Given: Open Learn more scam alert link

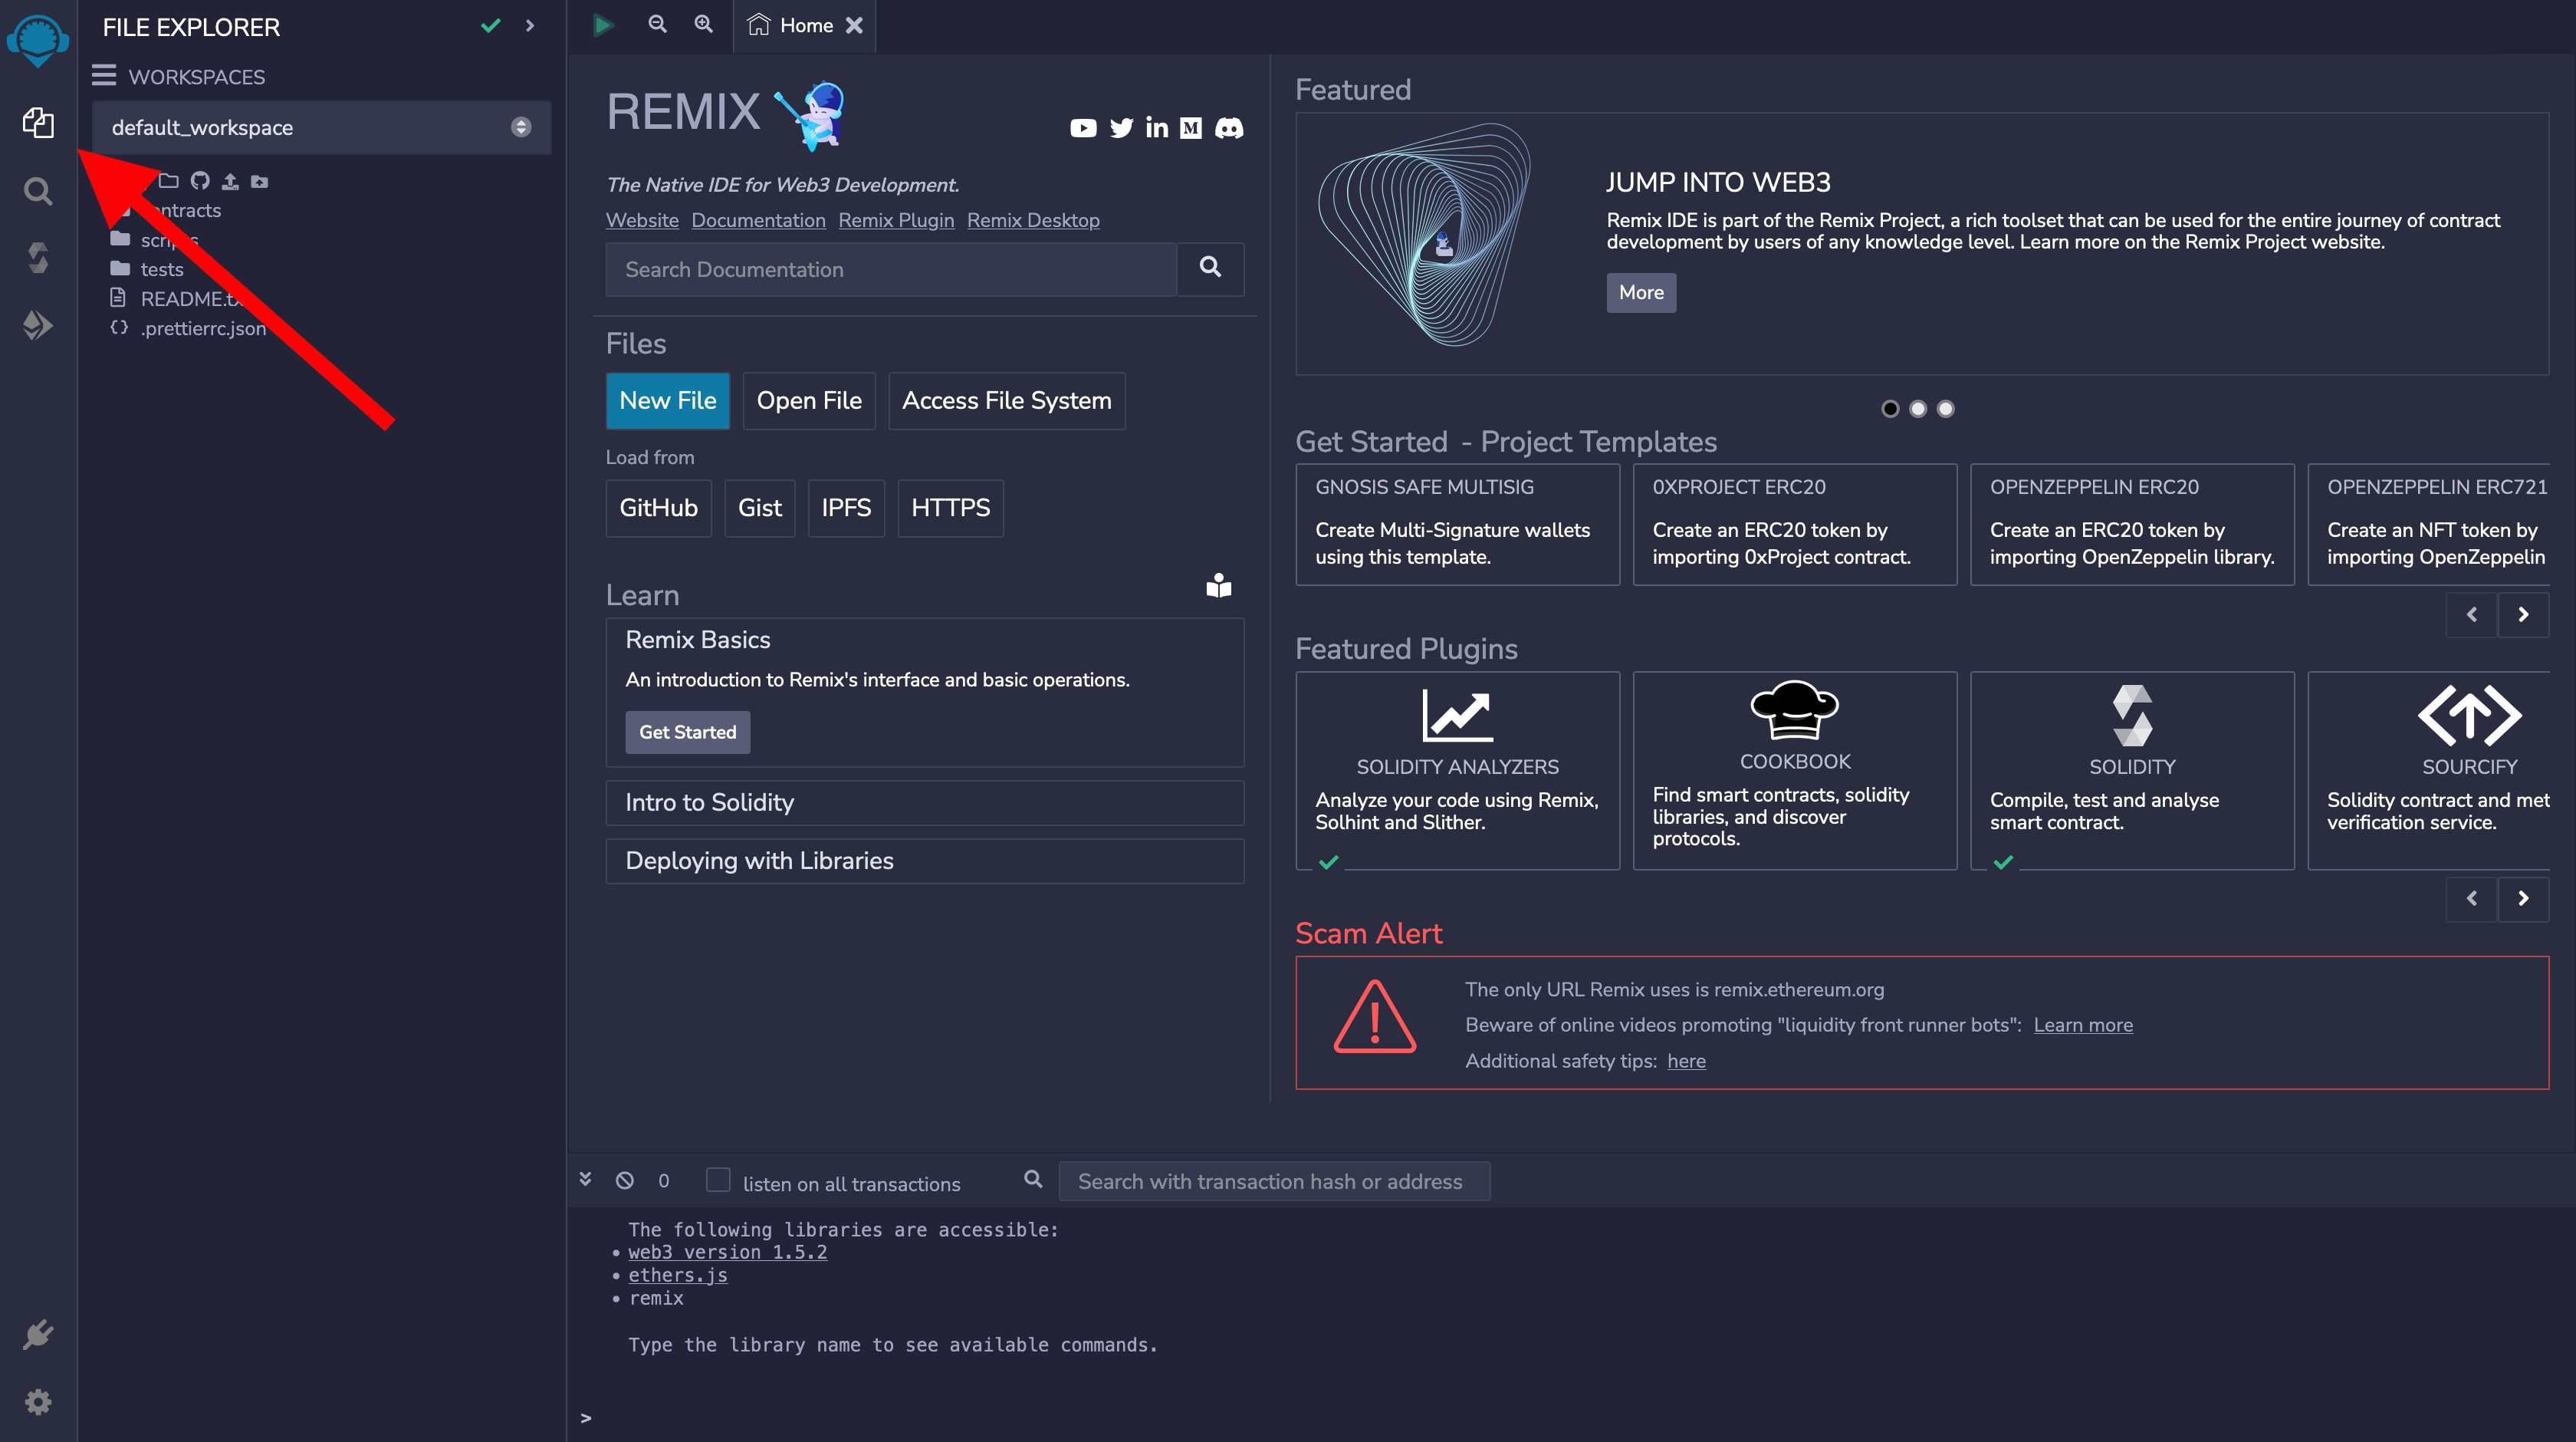Looking at the screenshot, I should tap(2083, 1025).
